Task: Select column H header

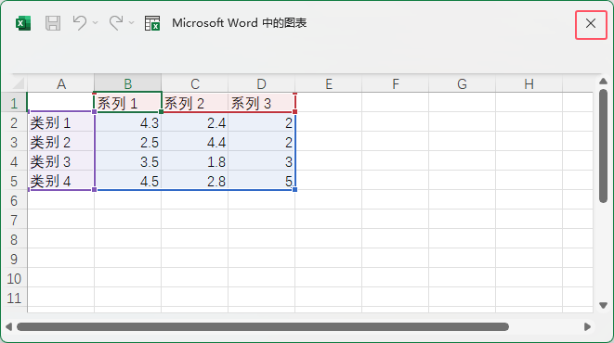Action: point(529,83)
